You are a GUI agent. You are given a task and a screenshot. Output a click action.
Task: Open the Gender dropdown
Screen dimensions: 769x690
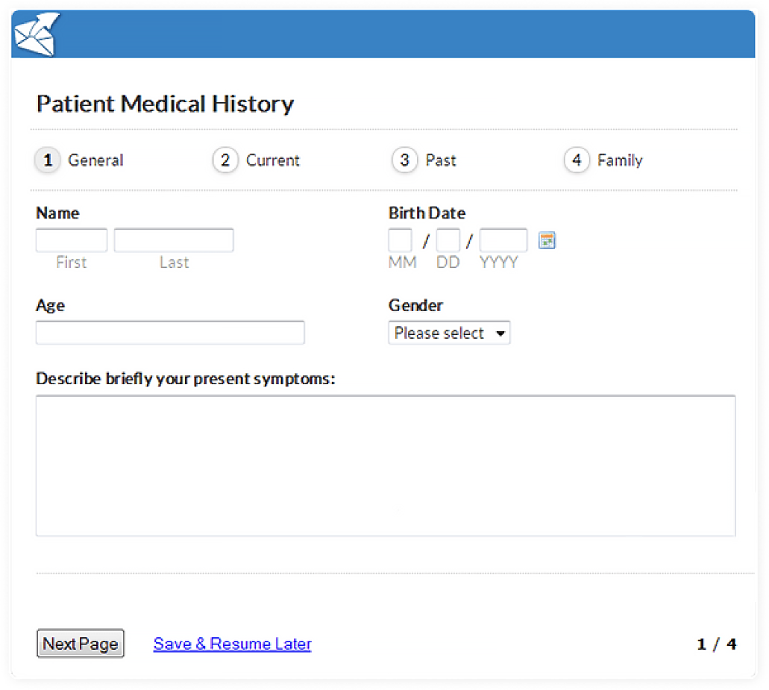449,333
